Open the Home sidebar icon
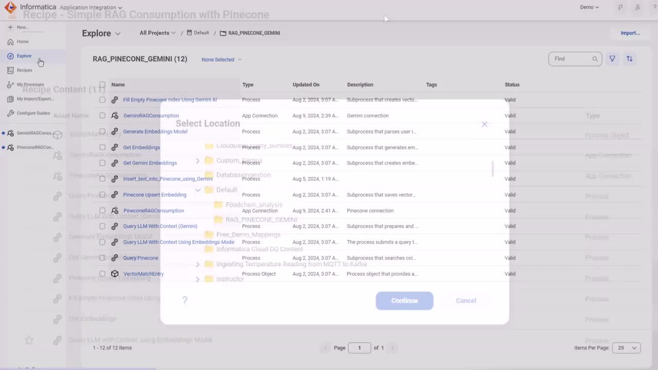Image resolution: width=658 pixels, height=370 pixels. click(10, 42)
